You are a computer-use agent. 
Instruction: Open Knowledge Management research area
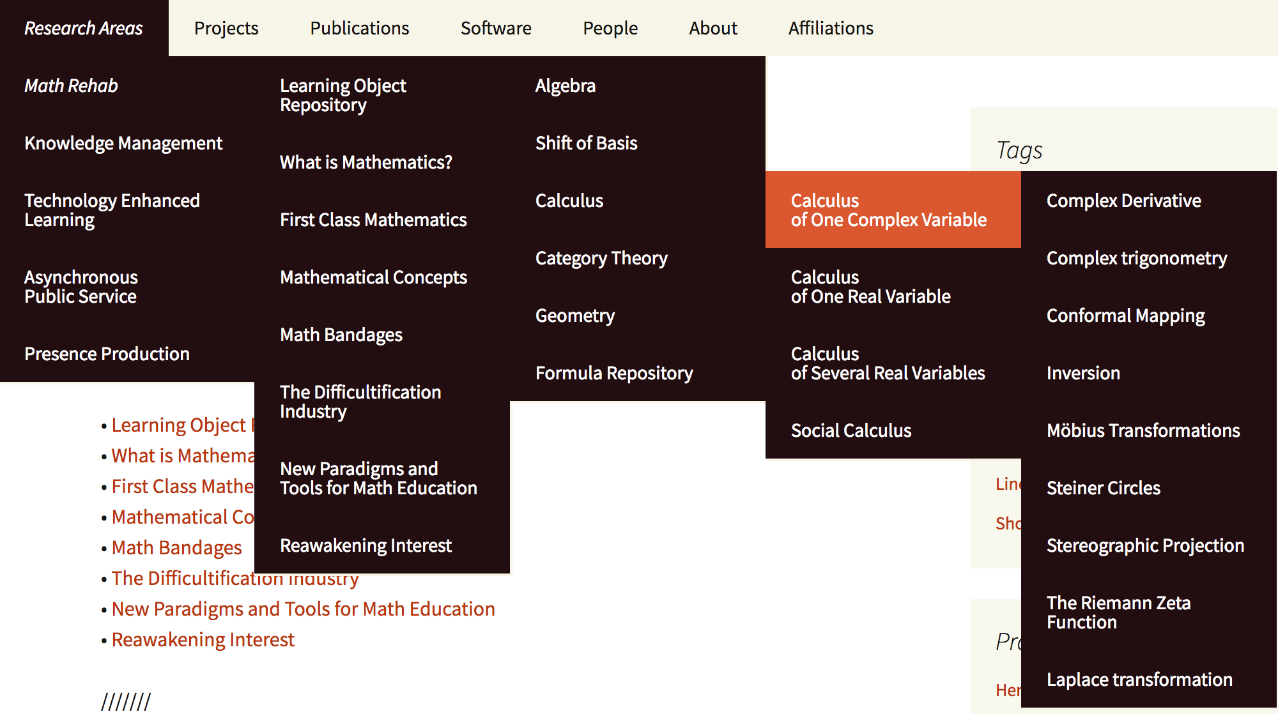(x=123, y=143)
